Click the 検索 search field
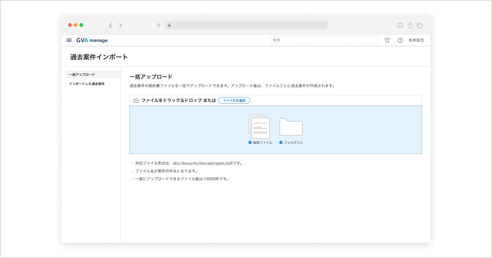Image resolution: width=492 pixels, height=258 pixels. 325,40
